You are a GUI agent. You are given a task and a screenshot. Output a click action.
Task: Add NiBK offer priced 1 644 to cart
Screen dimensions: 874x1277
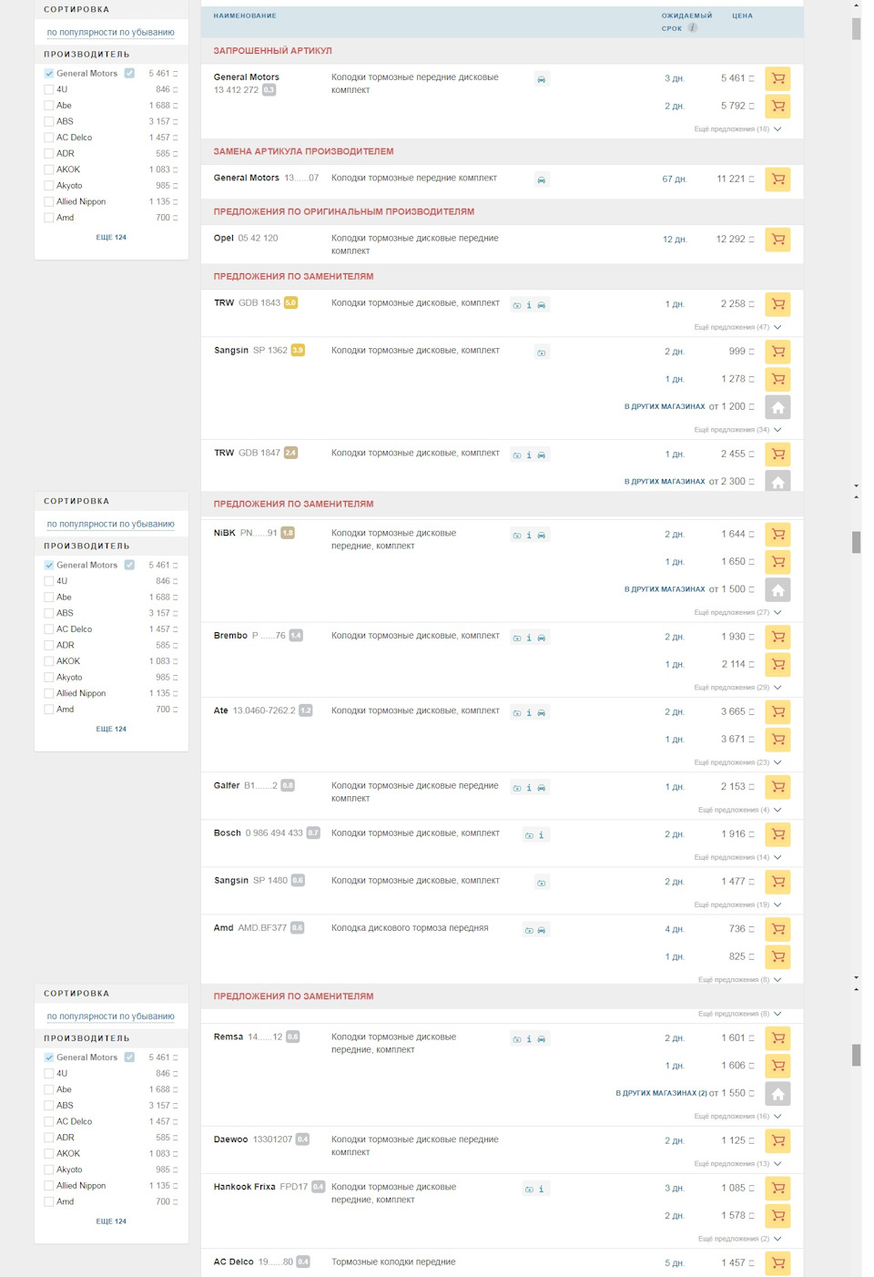coord(777,535)
